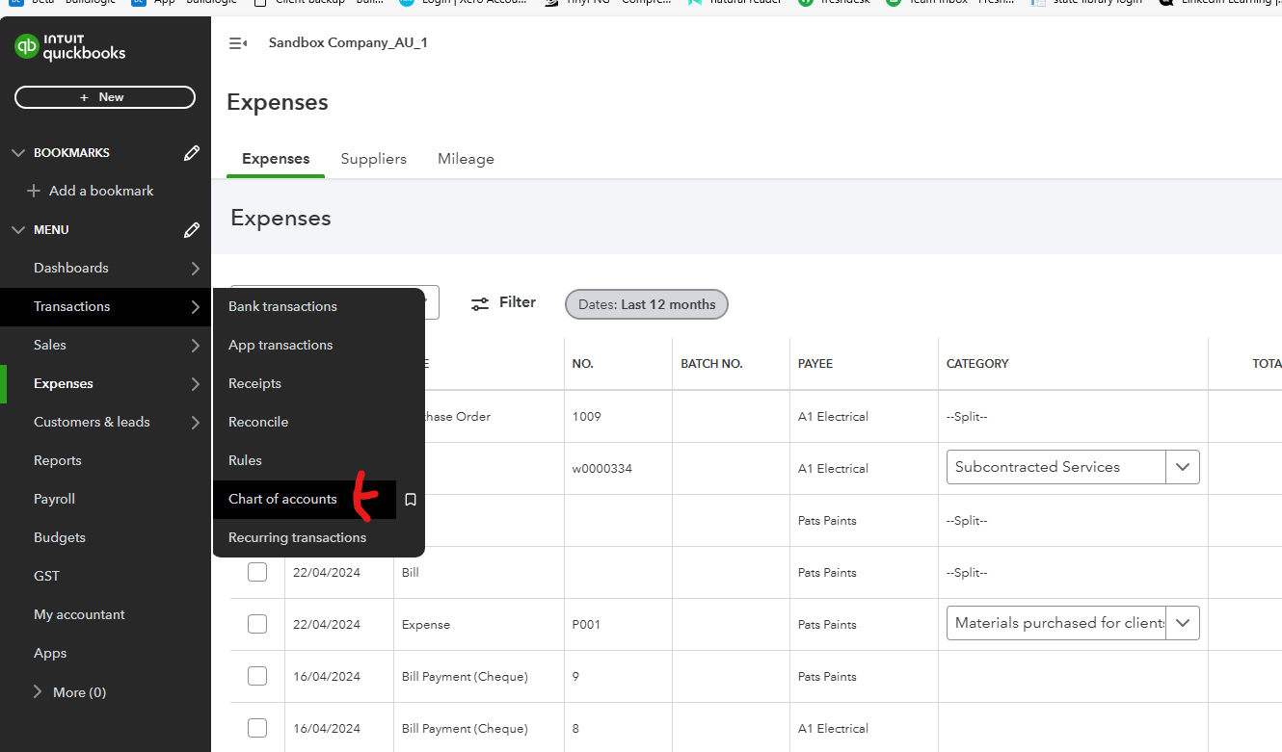Go to Reports in the sidebar

coord(57,460)
